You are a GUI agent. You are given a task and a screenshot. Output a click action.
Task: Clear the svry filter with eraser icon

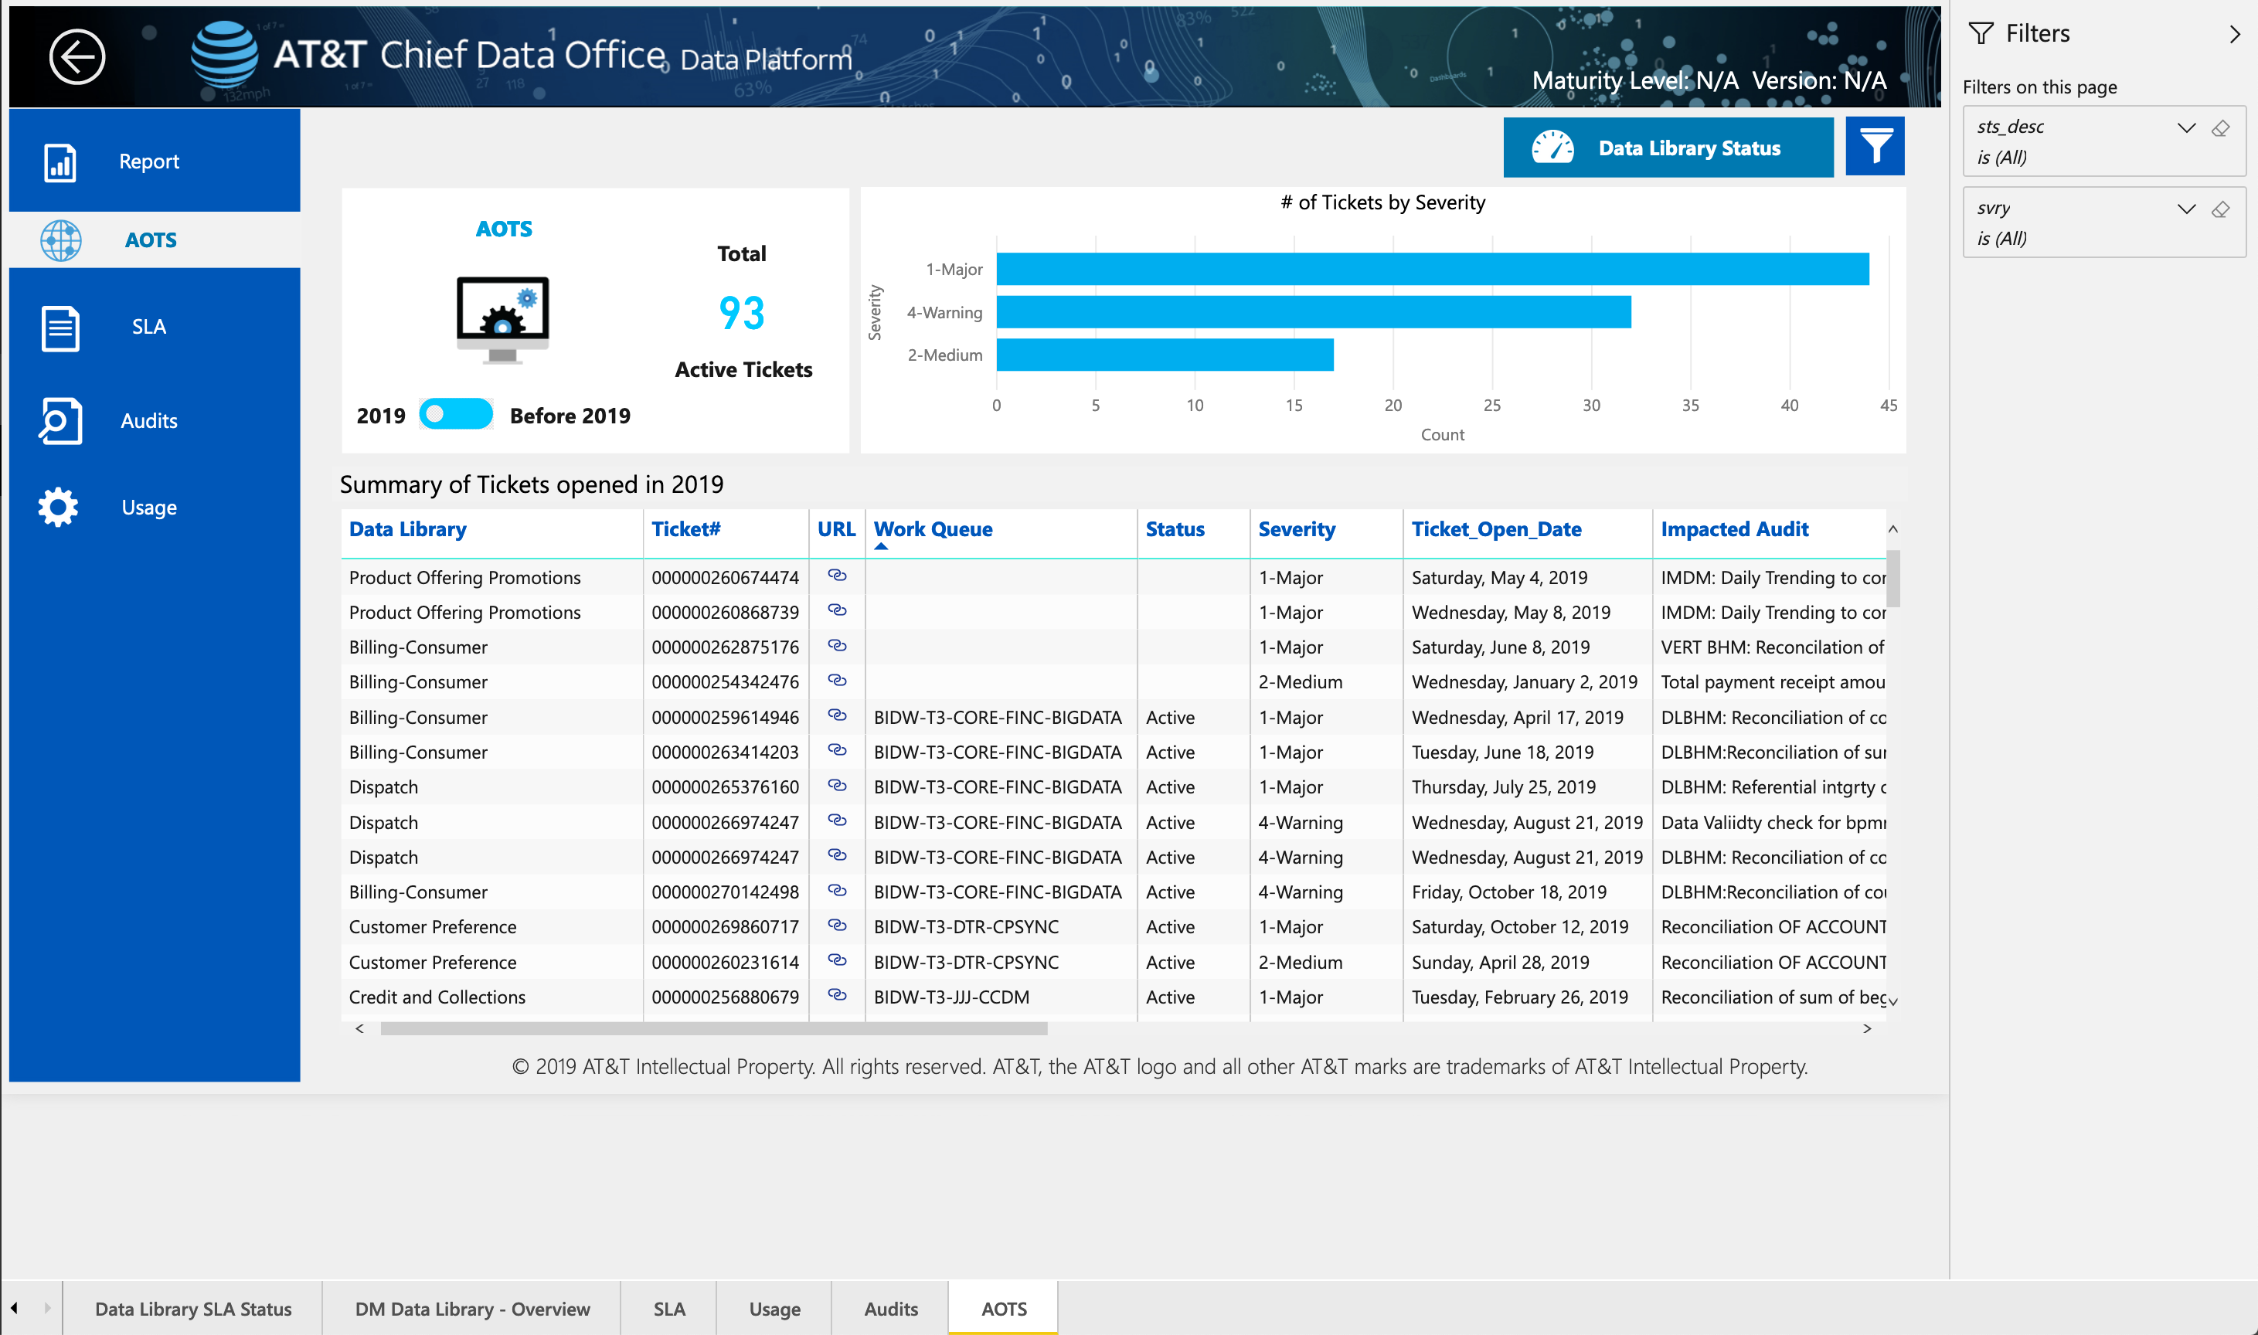coord(2220,209)
